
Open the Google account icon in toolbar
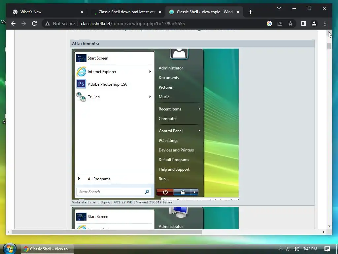tap(269, 23)
